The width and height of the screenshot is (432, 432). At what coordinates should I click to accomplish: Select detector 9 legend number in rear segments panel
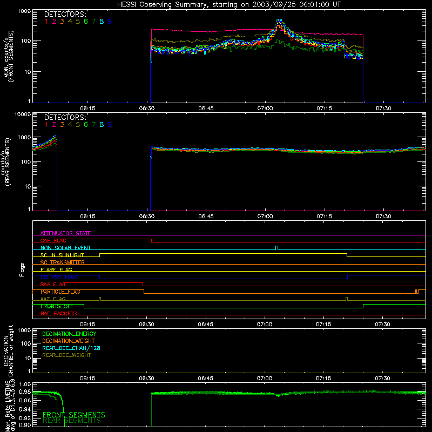(x=110, y=125)
